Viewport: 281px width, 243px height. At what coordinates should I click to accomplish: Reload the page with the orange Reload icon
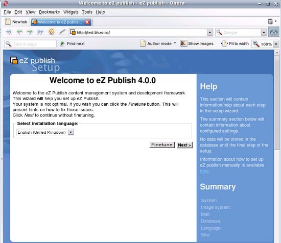(52, 32)
